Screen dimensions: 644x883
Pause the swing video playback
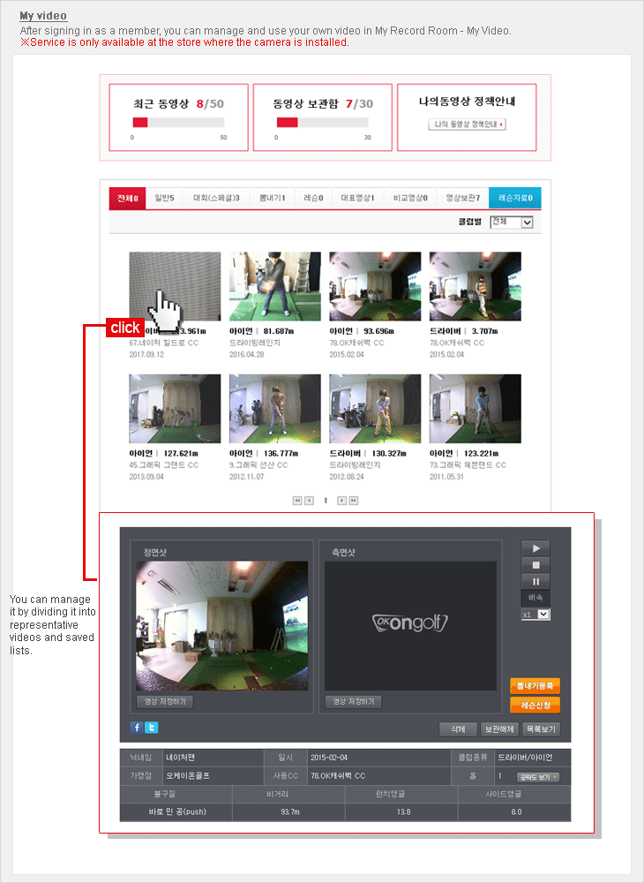pyautogui.click(x=535, y=580)
